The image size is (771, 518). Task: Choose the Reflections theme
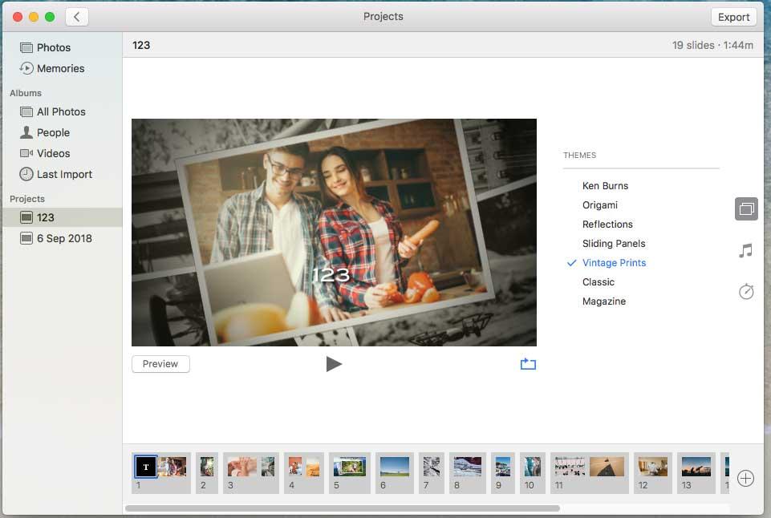tap(607, 224)
